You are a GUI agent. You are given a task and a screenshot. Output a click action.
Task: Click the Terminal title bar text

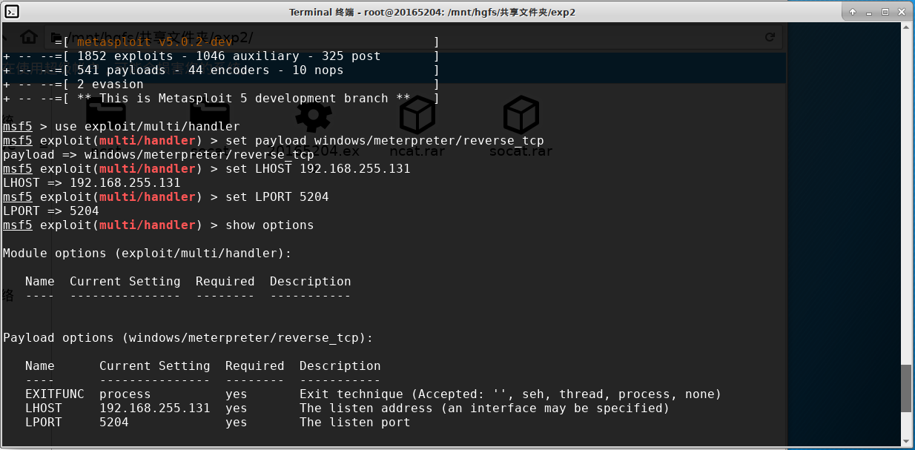(432, 12)
